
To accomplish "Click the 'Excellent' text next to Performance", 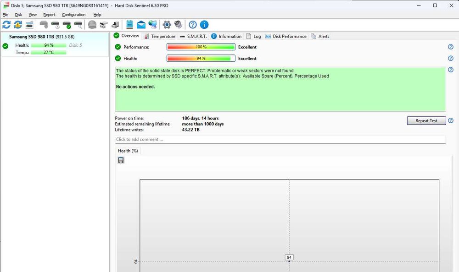I will pyautogui.click(x=247, y=47).
